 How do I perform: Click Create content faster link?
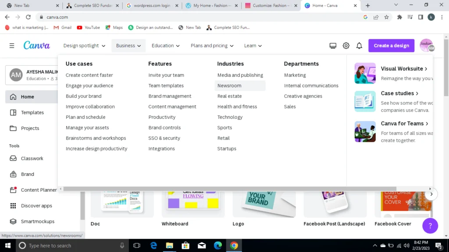89,75
